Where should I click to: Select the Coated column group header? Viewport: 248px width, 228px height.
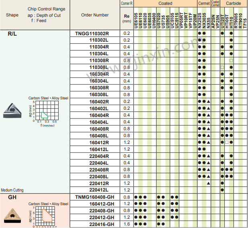(165, 3)
